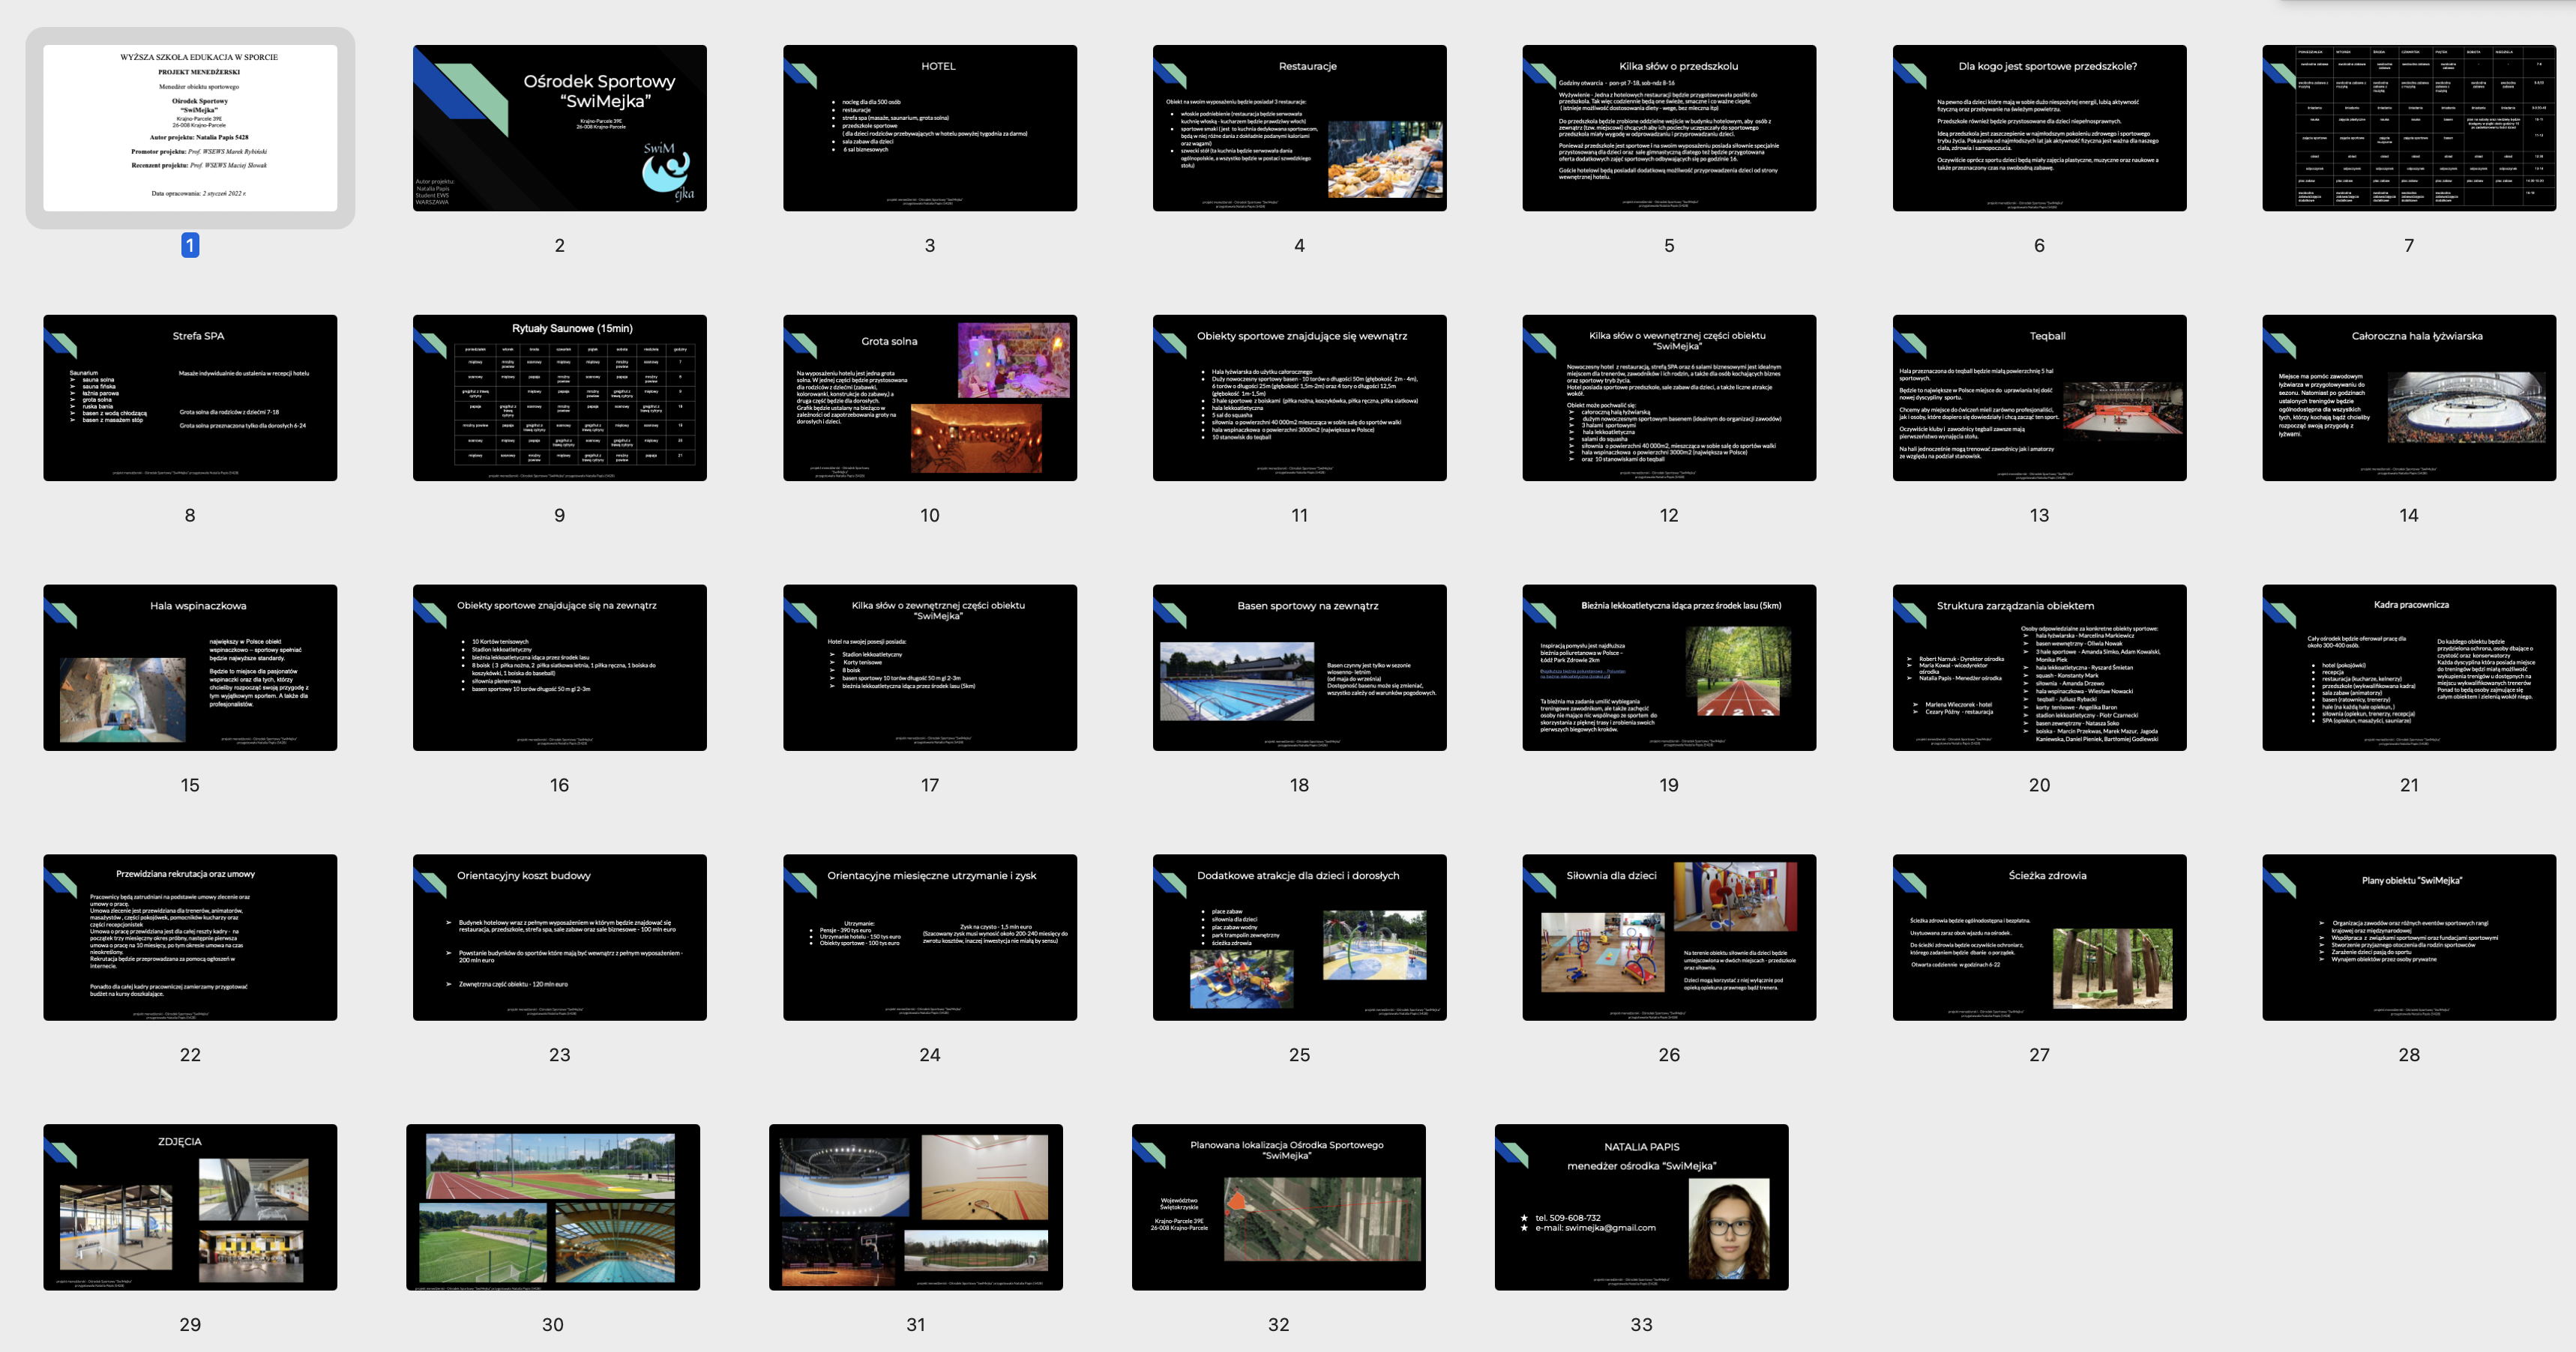Select the Kadra pracownicza slide
Image resolution: width=2576 pixels, height=1352 pixels.
click(2408, 667)
